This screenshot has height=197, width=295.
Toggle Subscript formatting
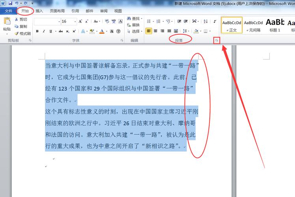pos(67,31)
